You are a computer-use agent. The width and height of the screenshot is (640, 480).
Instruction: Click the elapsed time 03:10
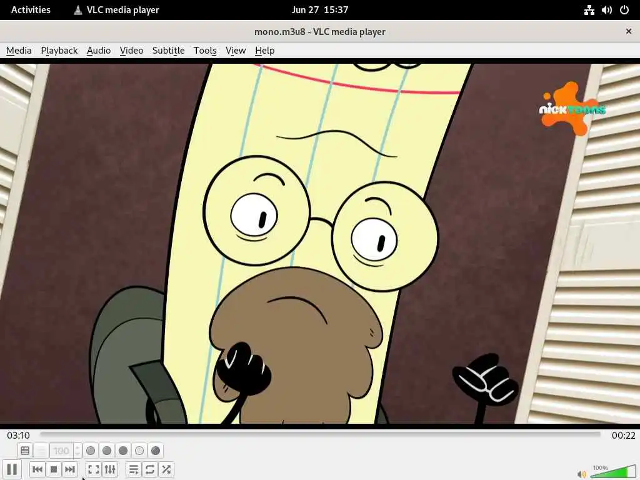[18, 436]
